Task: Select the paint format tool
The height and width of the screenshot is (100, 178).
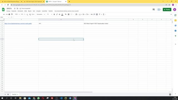Action: pos(12,14)
